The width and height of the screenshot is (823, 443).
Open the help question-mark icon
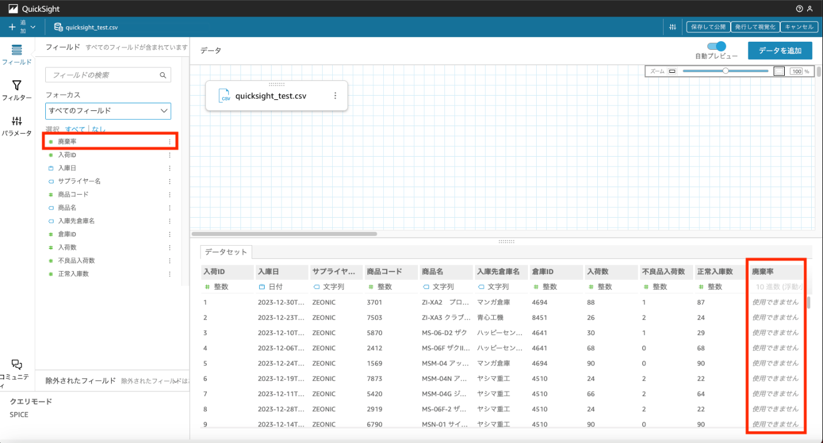(798, 8)
